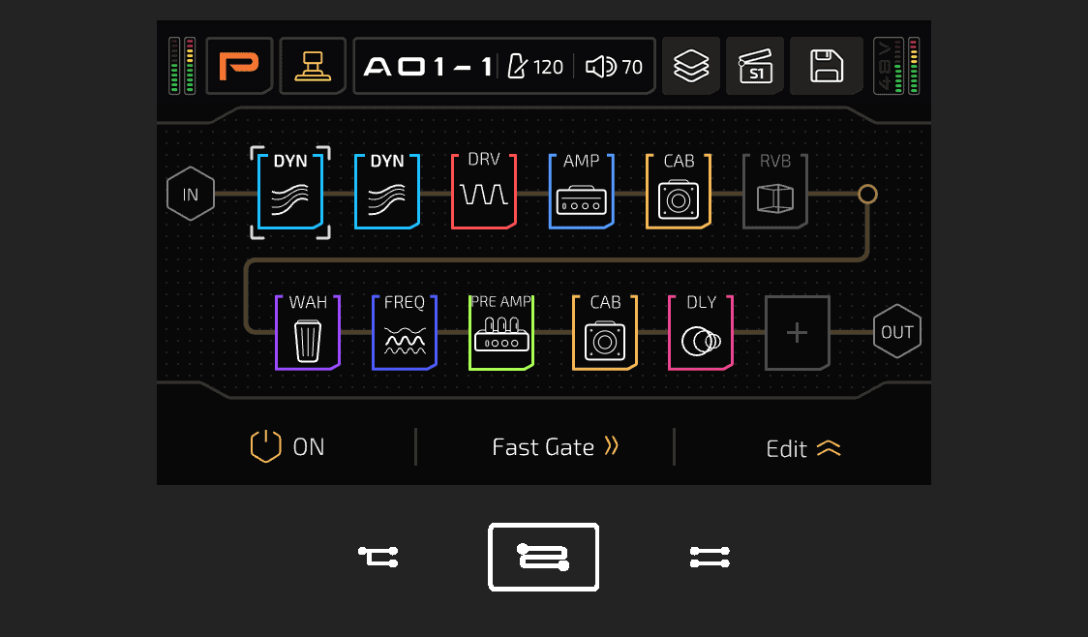Choose the series-parallel routing layout icon

click(378, 557)
